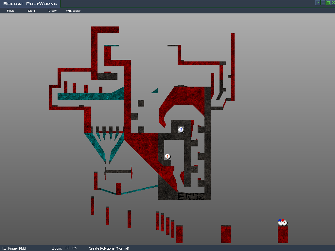The height and width of the screenshot is (251, 335).
Task: Minimize the PolyWorks window
Action: click(x=323, y=3)
